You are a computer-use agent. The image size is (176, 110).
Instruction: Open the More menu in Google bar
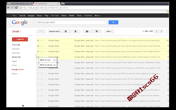coord(98,16)
